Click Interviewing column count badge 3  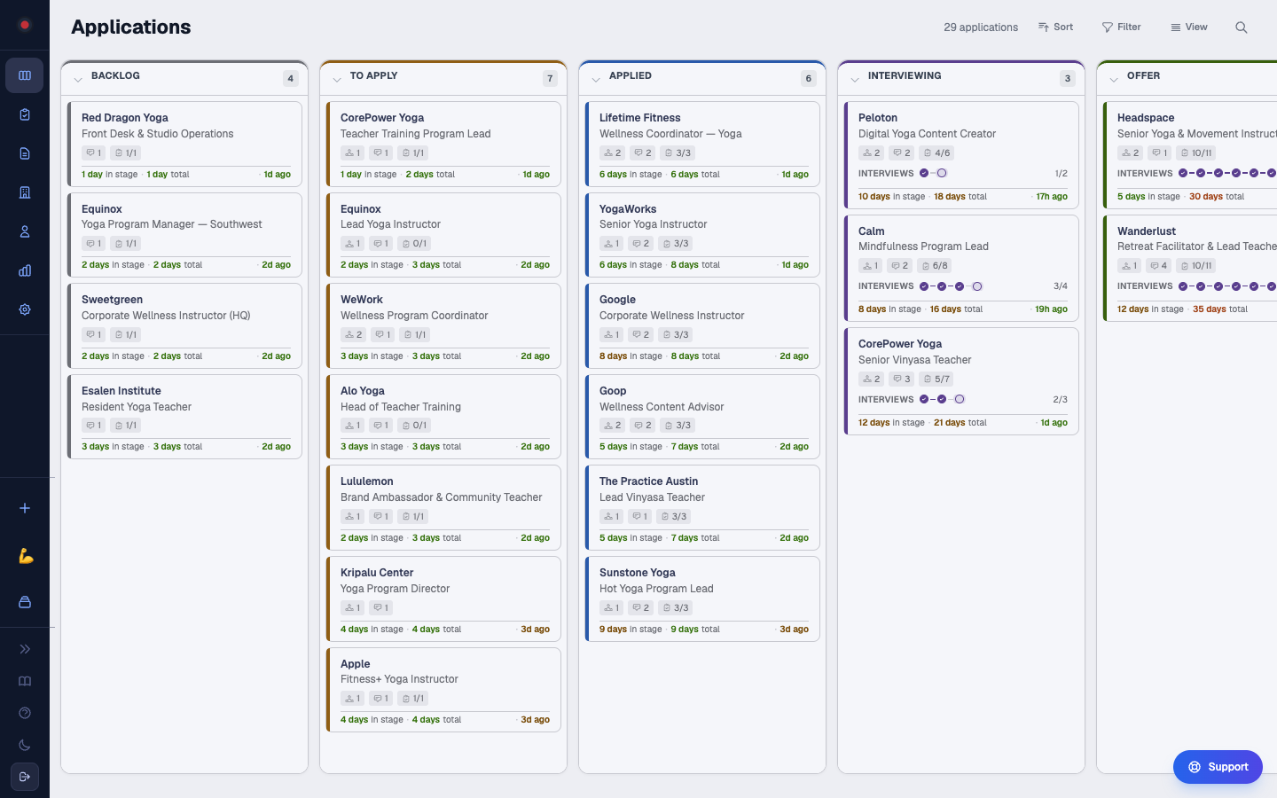point(1068,78)
